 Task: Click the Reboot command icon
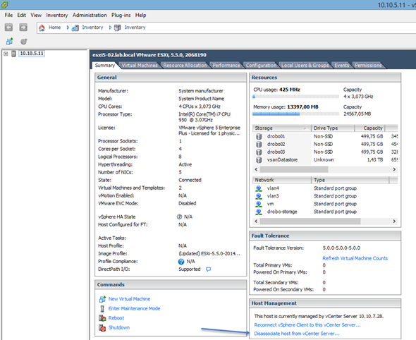(x=102, y=318)
